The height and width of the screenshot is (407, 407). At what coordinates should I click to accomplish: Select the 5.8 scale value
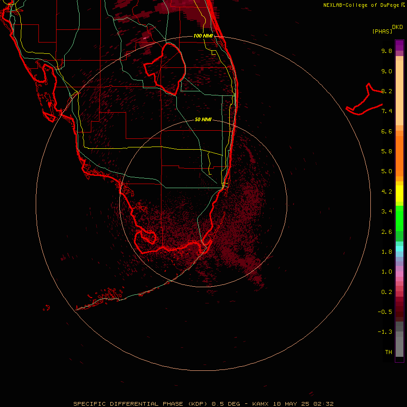[x=387, y=151]
